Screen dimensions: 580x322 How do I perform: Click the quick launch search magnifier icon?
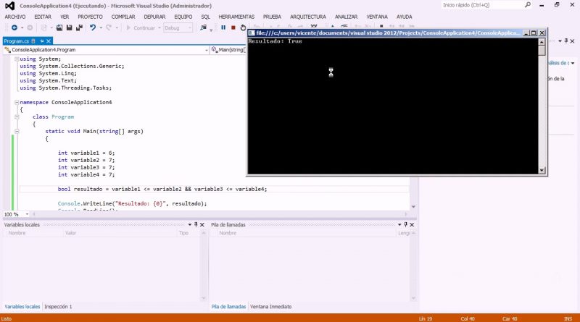tap(528, 5)
